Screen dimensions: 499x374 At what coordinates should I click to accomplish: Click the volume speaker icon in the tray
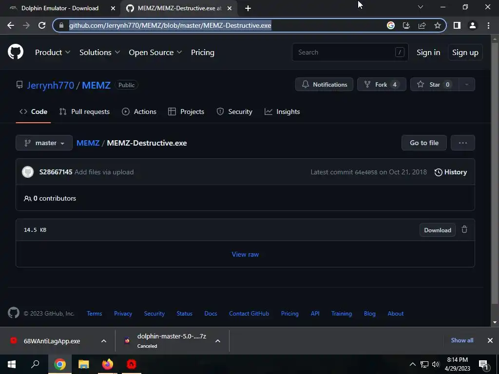pyautogui.click(x=435, y=364)
